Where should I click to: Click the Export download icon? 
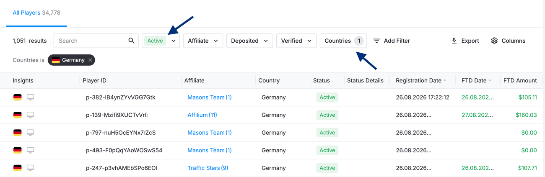[454, 41]
